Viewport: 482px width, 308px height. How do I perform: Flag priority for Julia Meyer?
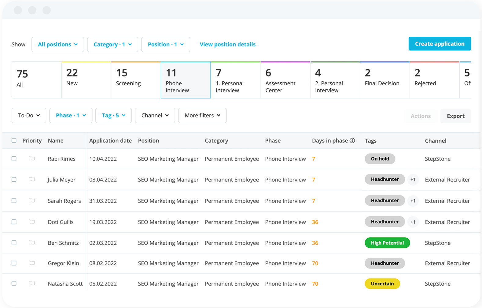click(32, 180)
